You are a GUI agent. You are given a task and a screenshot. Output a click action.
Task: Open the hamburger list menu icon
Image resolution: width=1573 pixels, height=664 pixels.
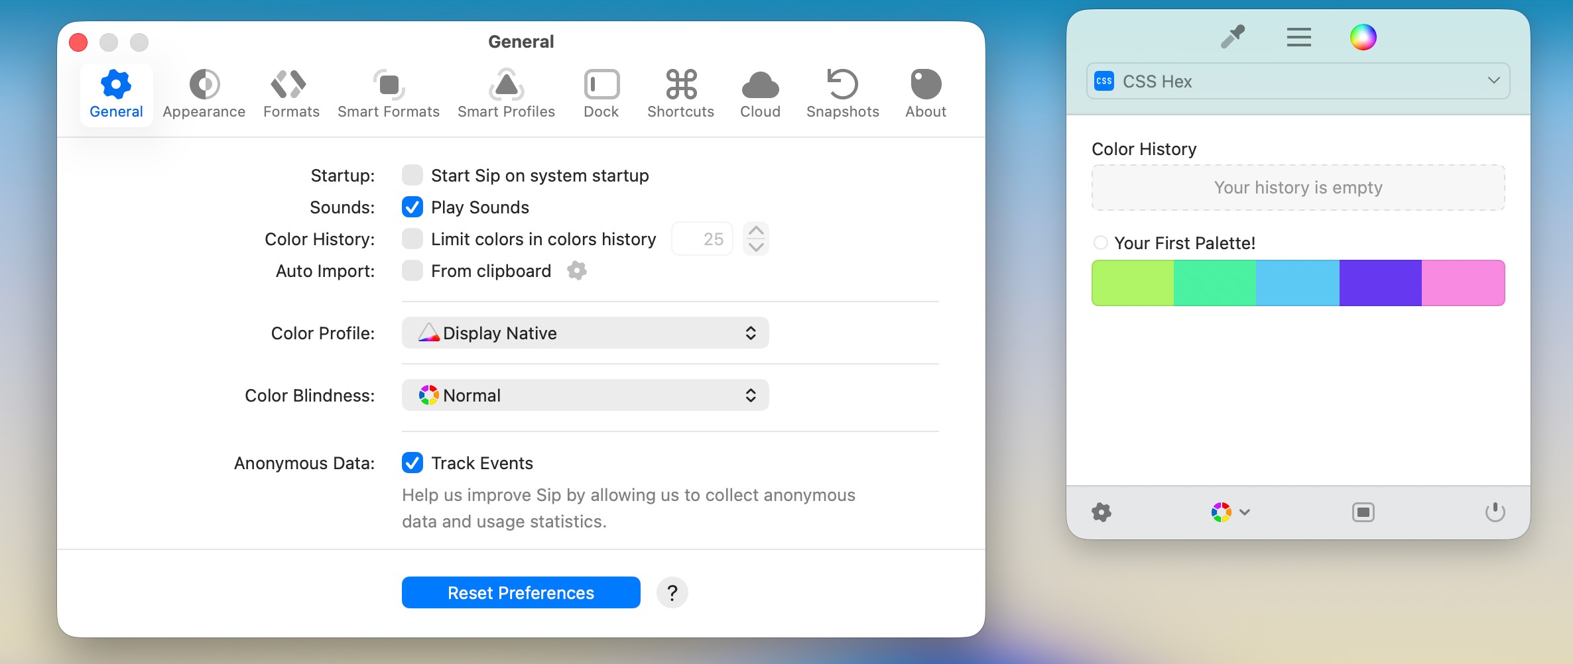click(1298, 37)
